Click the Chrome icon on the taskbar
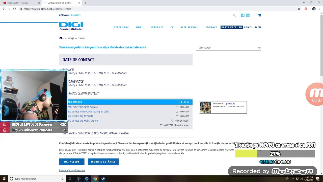 [95, 179]
